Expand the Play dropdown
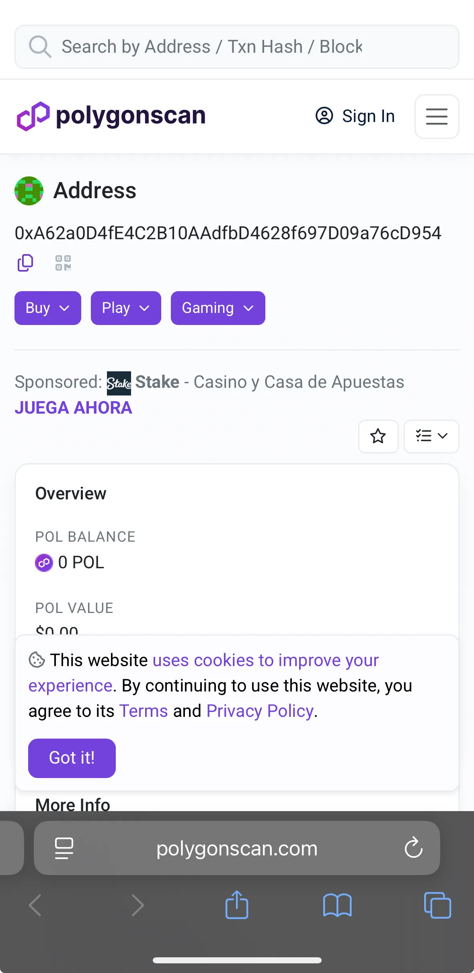The height and width of the screenshot is (973, 474). (x=126, y=308)
